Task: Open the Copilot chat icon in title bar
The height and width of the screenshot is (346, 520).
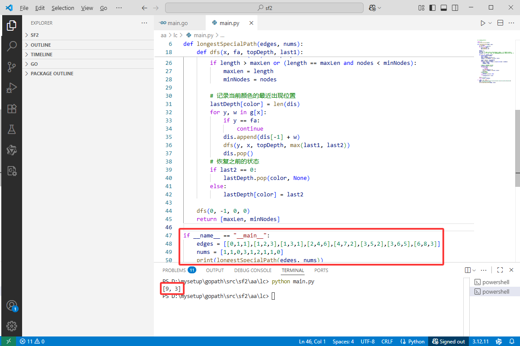Action: (372, 8)
